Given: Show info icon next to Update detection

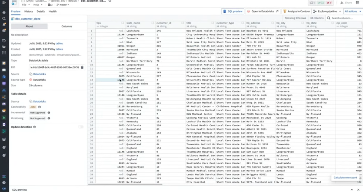Looking at the screenshot, I should [35, 127].
